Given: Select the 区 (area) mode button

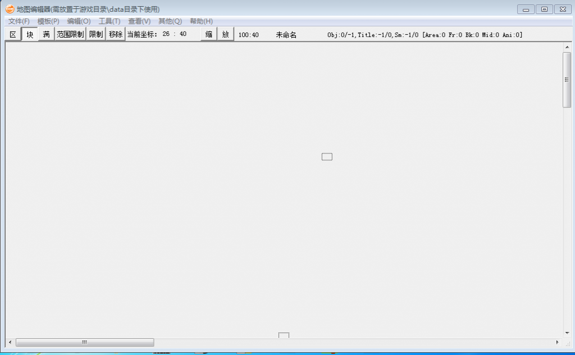Looking at the screenshot, I should [13, 35].
